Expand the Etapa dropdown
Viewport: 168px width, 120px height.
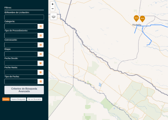pos(21,54)
